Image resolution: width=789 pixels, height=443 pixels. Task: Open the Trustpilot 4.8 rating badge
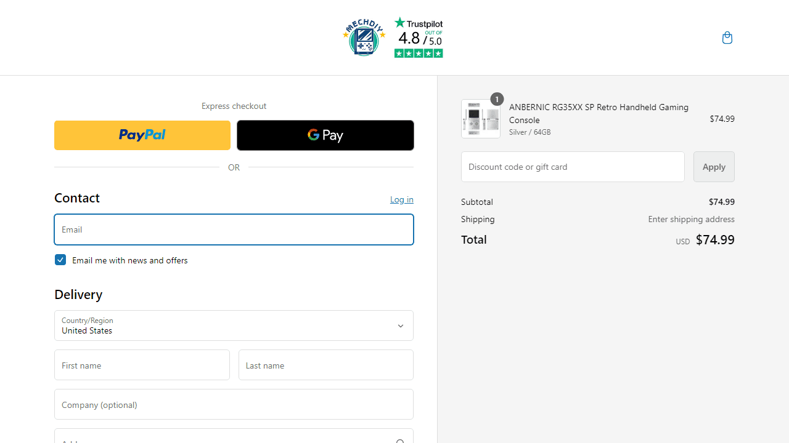419,38
